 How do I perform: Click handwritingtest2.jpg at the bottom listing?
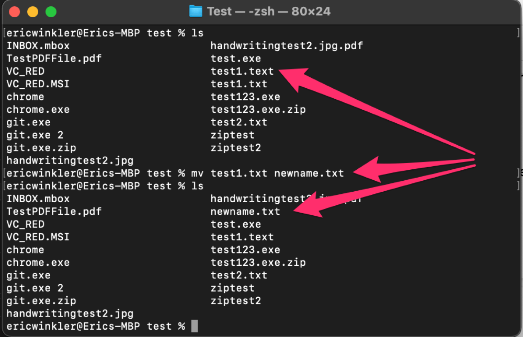tap(70, 313)
